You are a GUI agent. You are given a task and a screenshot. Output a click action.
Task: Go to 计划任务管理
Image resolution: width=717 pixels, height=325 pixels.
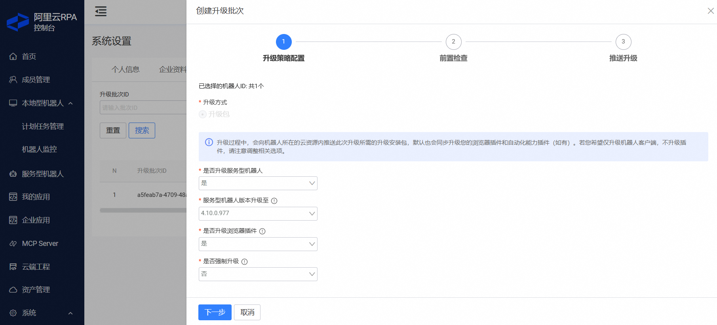pos(42,126)
